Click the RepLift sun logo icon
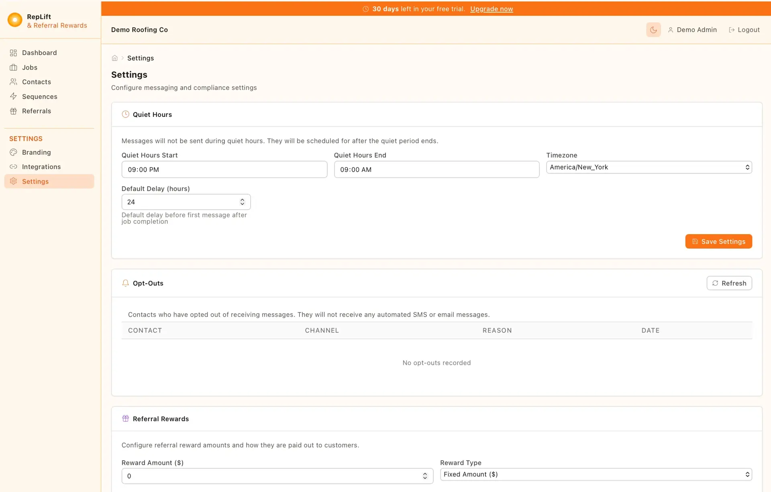Viewport: 771px width, 492px height. (15, 20)
